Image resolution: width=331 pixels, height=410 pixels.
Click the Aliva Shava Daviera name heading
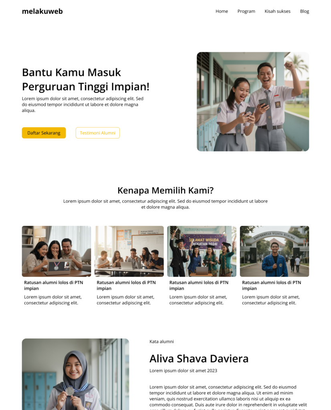199,358
